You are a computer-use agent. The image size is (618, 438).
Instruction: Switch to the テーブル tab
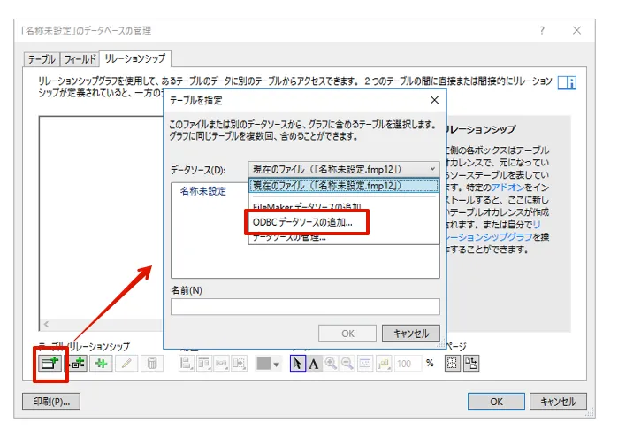tap(42, 59)
